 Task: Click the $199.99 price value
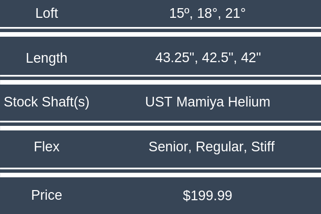(207, 196)
